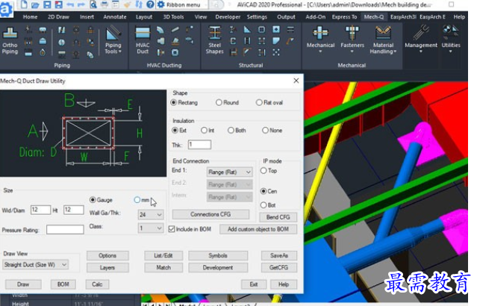The width and height of the screenshot is (477, 306).
Task: Click the square tube icon in Structural panel
Action: tap(261, 30)
